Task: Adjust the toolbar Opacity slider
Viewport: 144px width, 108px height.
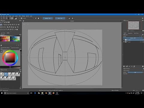Action: click(48, 18)
